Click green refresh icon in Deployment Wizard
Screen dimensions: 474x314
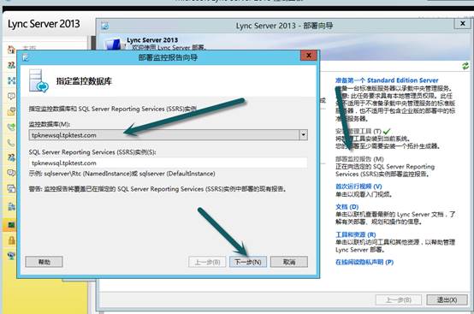[465, 66]
